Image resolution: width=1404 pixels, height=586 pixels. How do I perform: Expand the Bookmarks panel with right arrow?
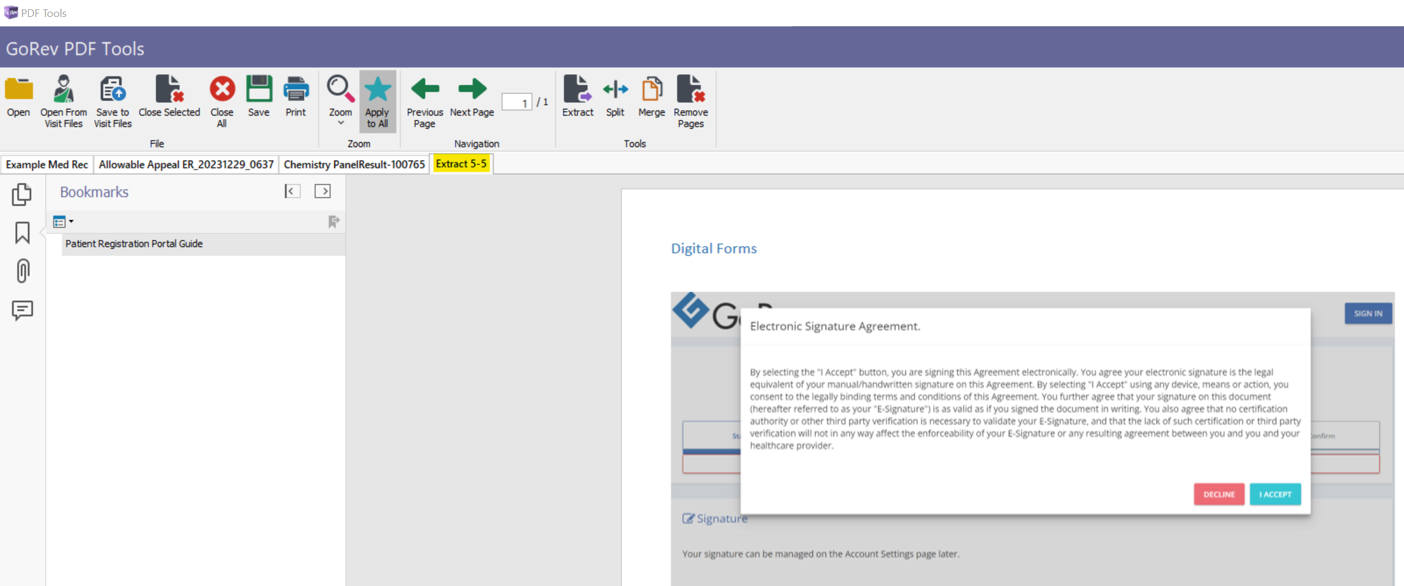[322, 191]
